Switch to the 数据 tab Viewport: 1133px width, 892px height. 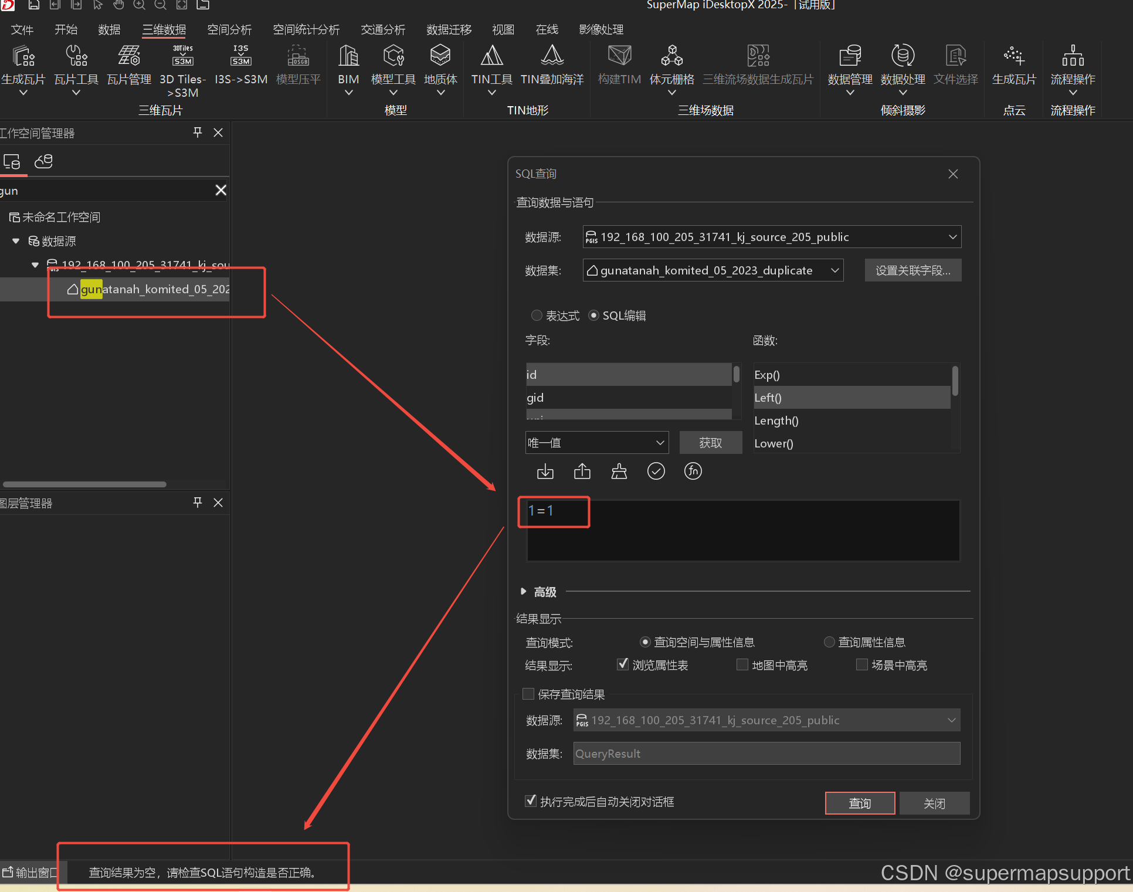109,29
